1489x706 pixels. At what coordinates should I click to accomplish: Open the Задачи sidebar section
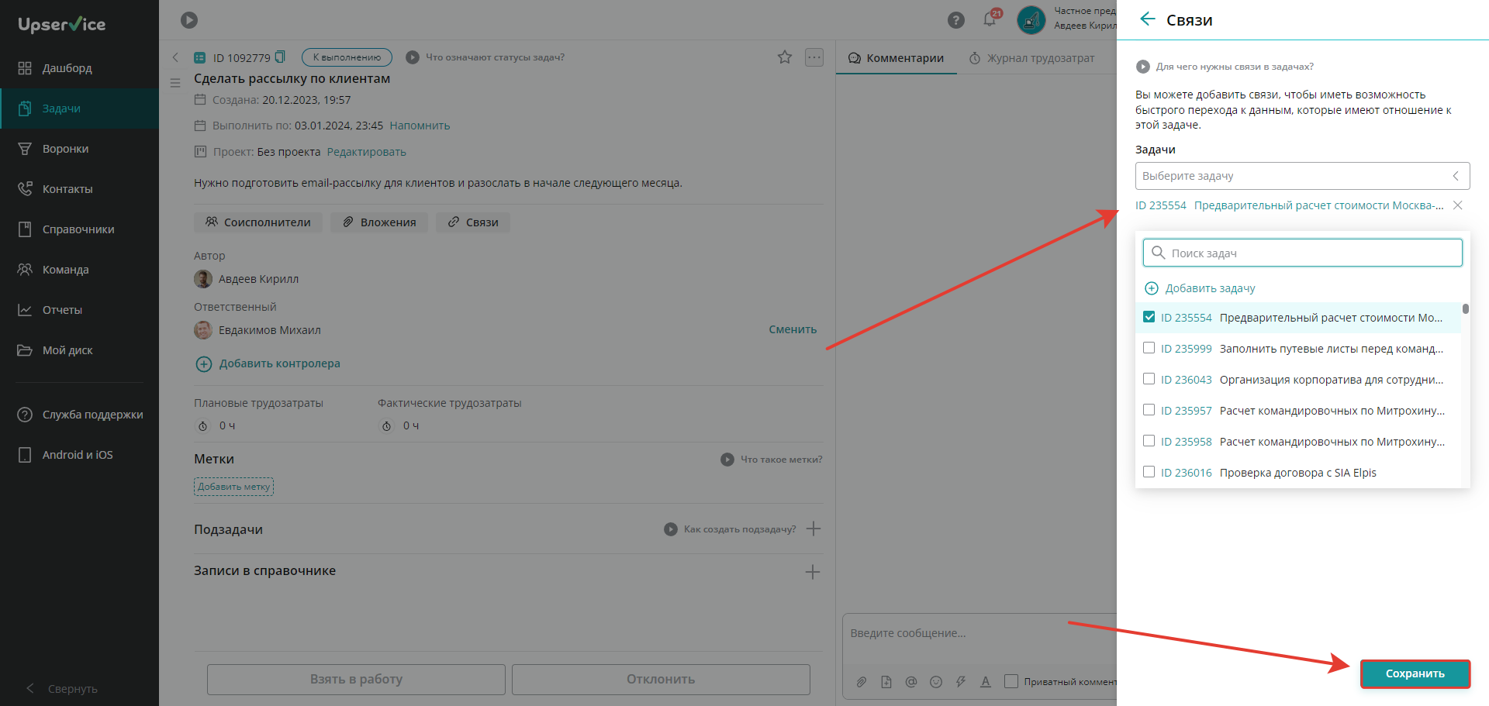pyautogui.click(x=79, y=108)
